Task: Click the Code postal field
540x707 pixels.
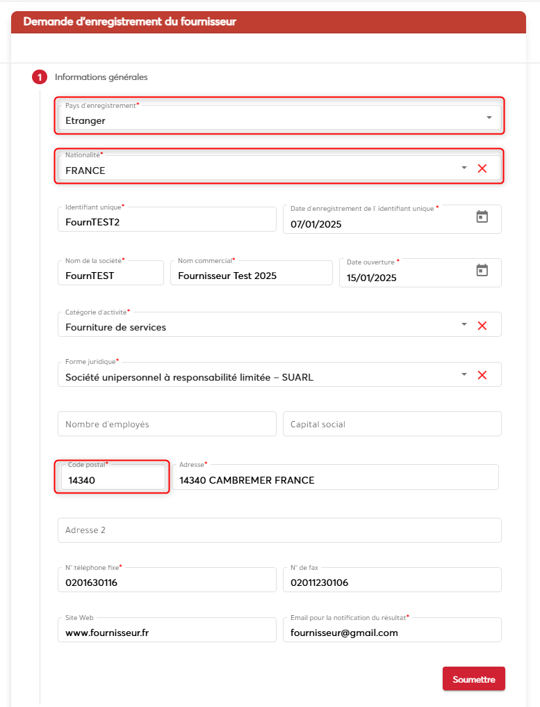Action: (113, 479)
